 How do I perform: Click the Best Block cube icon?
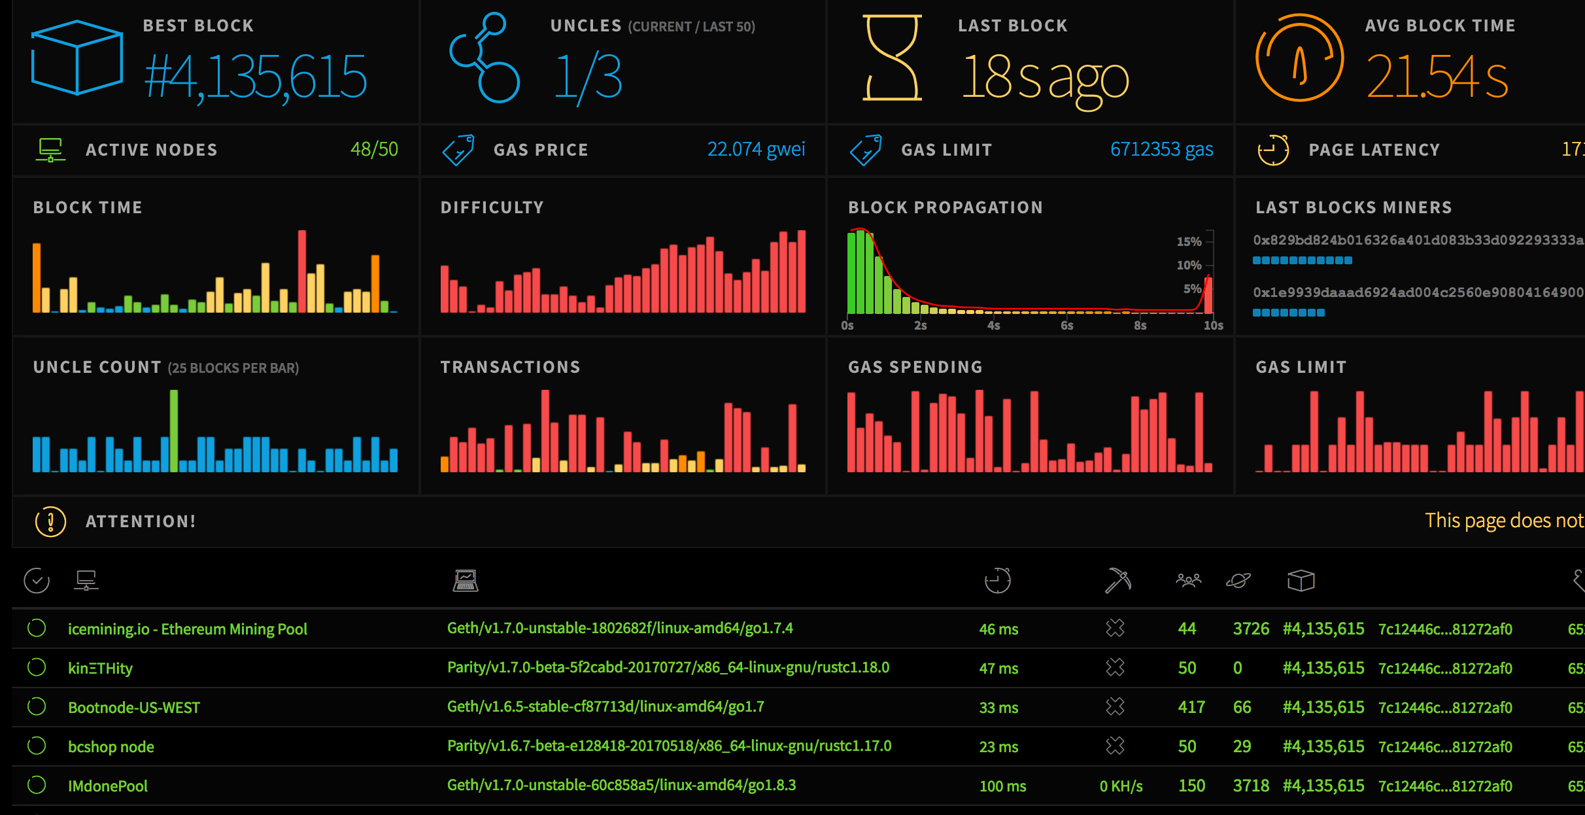point(77,58)
